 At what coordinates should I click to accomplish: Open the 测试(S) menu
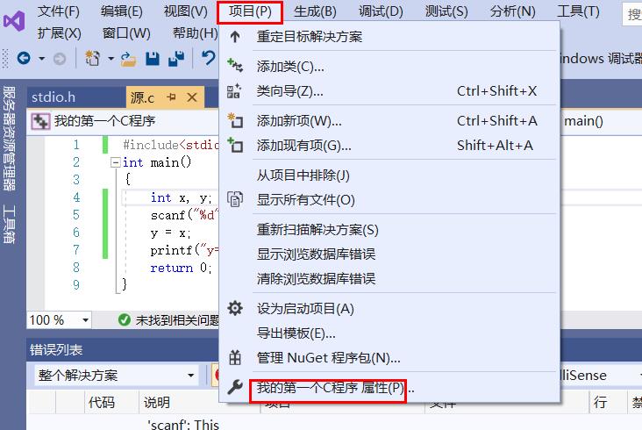click(x=446, y=11)
